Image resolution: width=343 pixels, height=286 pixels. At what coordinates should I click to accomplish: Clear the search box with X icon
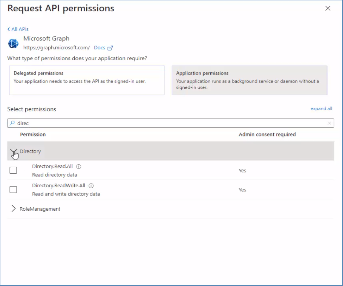point(329,123)
